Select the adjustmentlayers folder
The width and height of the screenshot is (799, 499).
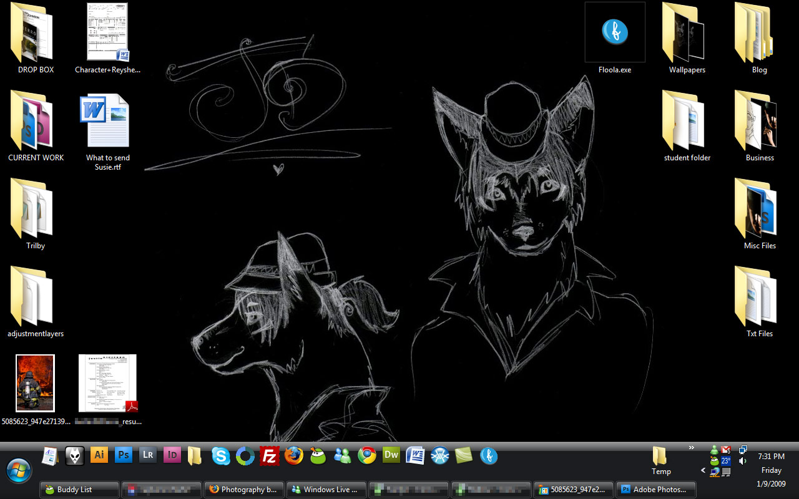36,303
